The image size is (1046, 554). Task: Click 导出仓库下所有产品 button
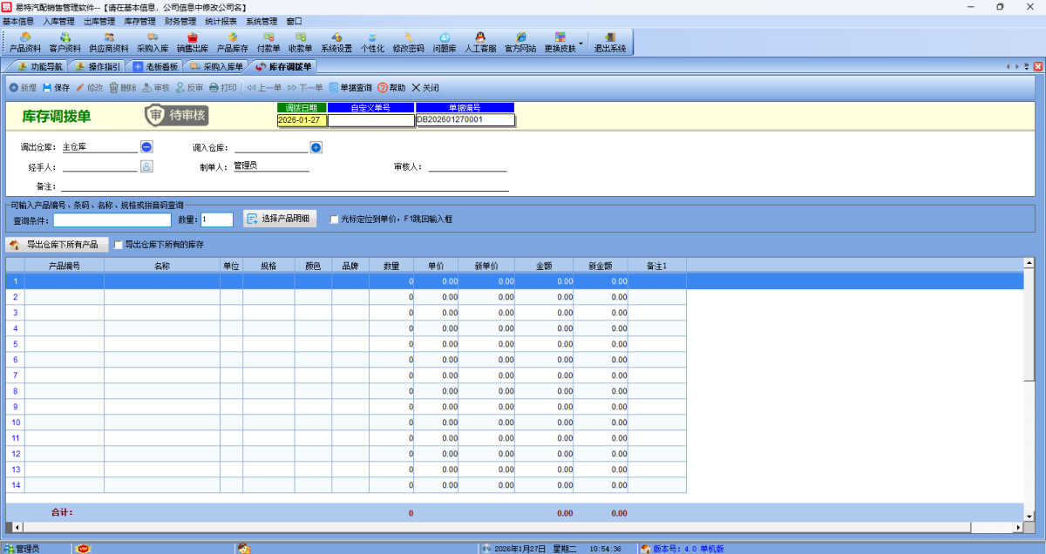pyautogui.click(x=58, y=246)
